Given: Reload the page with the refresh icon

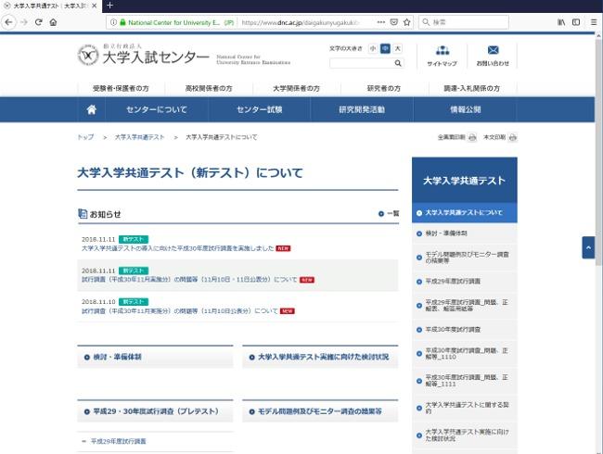Looking at the screenshot, I should [x=38, y=22].
